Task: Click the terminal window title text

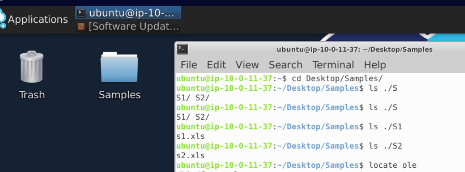Action: (x=355, y=49)
